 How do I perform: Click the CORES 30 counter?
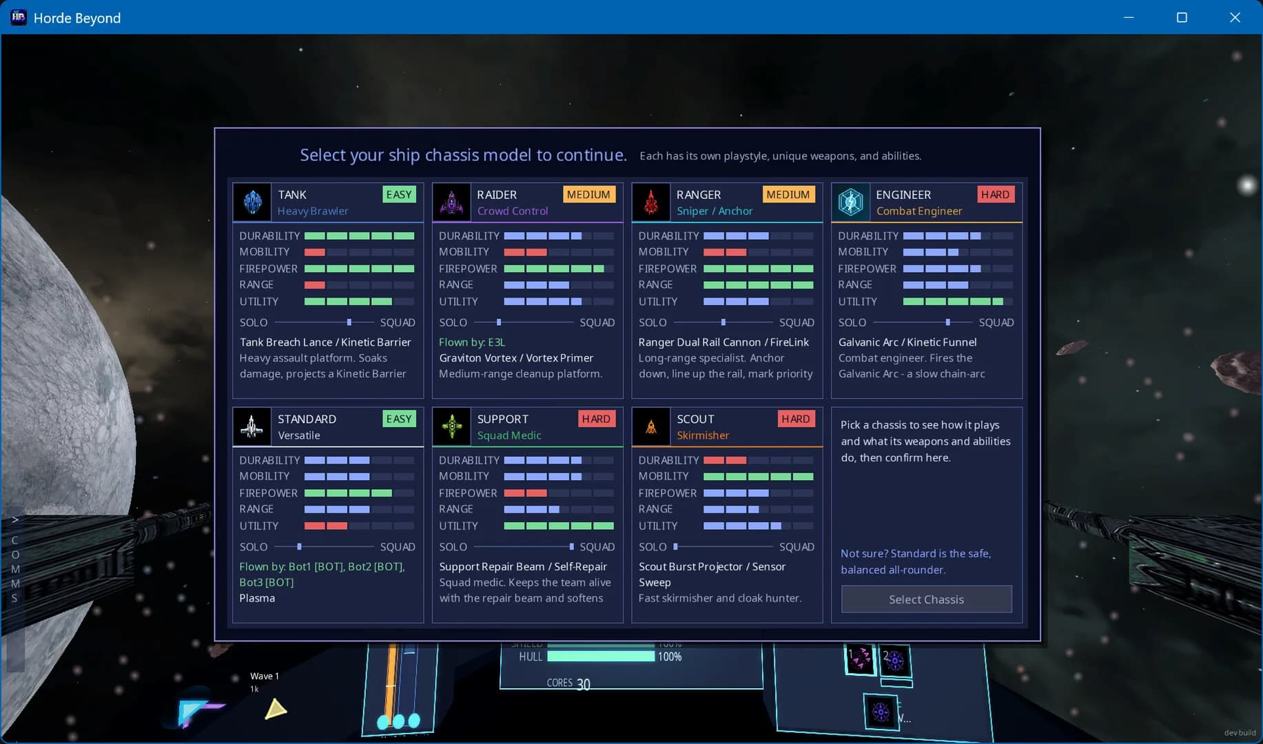click(x=568, y=683)
